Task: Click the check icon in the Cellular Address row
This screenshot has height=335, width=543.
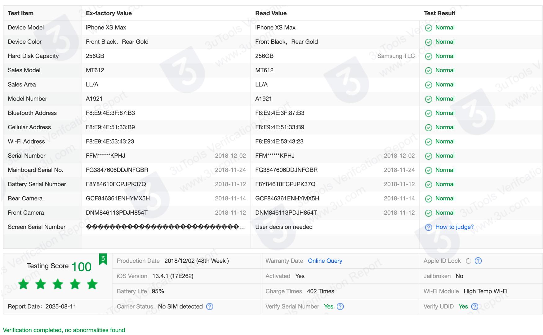Action: [x=428, y=128]
